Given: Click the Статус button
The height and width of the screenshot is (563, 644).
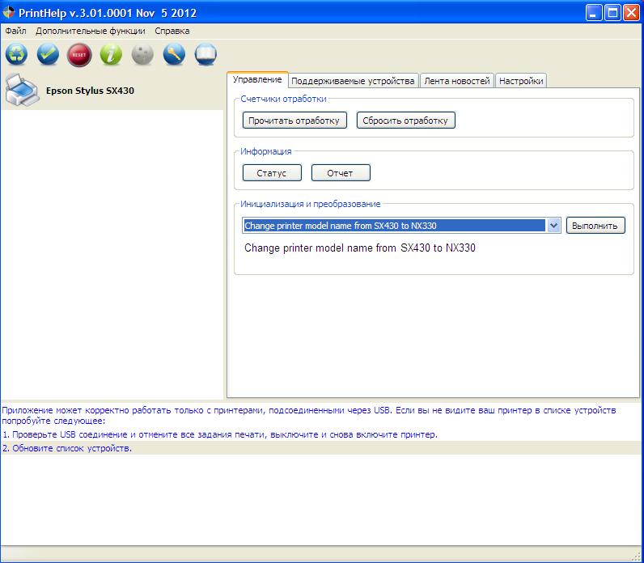Looking at the screenshot, I should point(272,173).
